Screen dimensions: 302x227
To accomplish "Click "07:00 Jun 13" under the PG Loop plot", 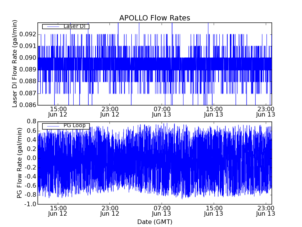I will (162, 211).
